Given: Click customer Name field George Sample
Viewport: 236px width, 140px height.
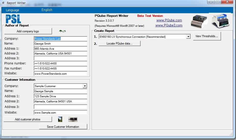Looking at the screenshot, I should click(x=60, y=91).
